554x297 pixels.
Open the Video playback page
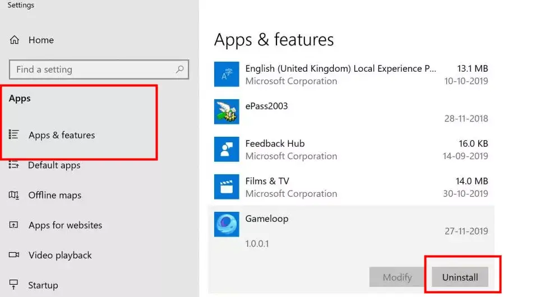(x=60, y=255)
